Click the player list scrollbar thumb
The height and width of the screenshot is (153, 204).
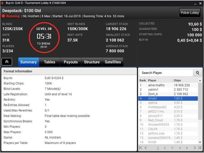[200, 101]
